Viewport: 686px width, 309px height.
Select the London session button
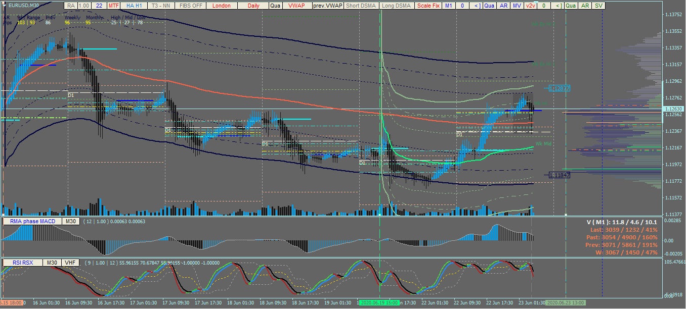pyautogui.click(x=221, y=6)
